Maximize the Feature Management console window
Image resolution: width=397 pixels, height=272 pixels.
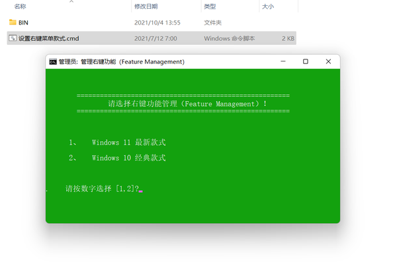(306, 61)
